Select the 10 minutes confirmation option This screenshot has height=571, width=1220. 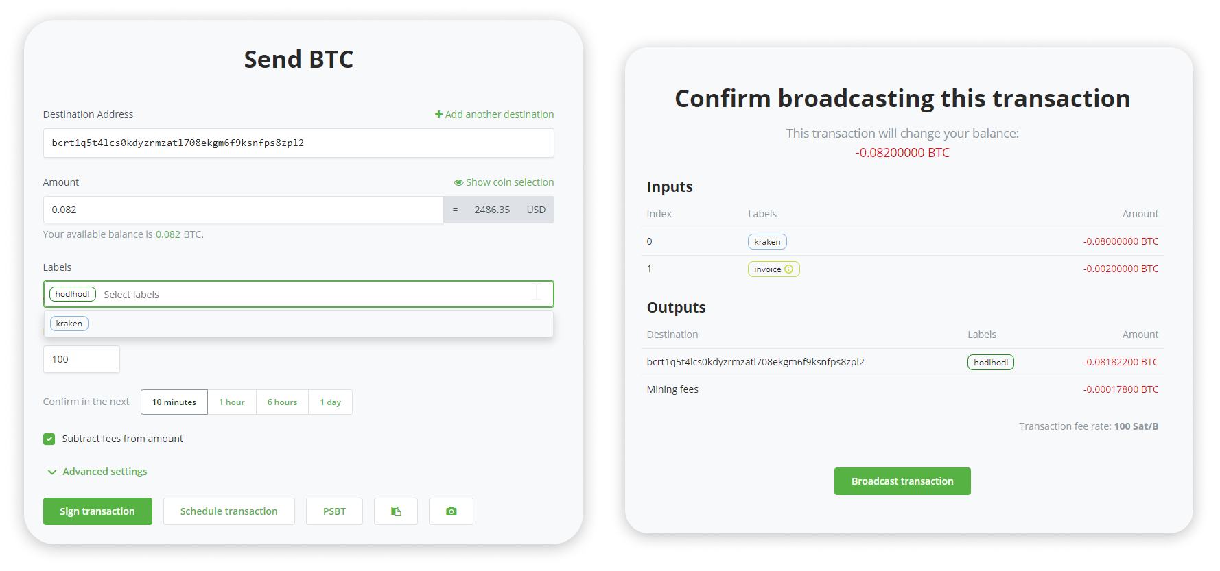coord(174,402)
